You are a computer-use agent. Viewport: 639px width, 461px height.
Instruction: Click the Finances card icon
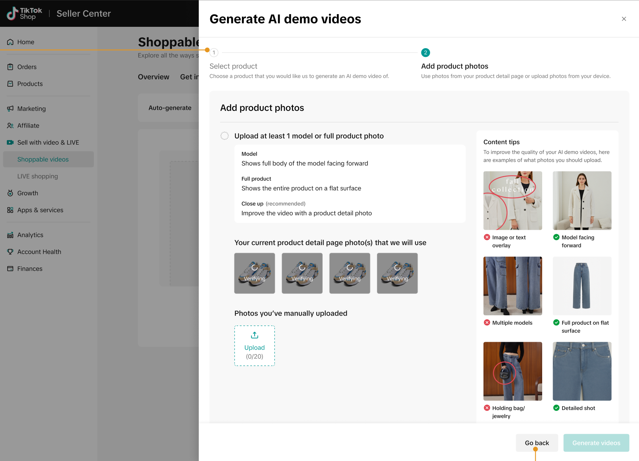click(10, 269)
